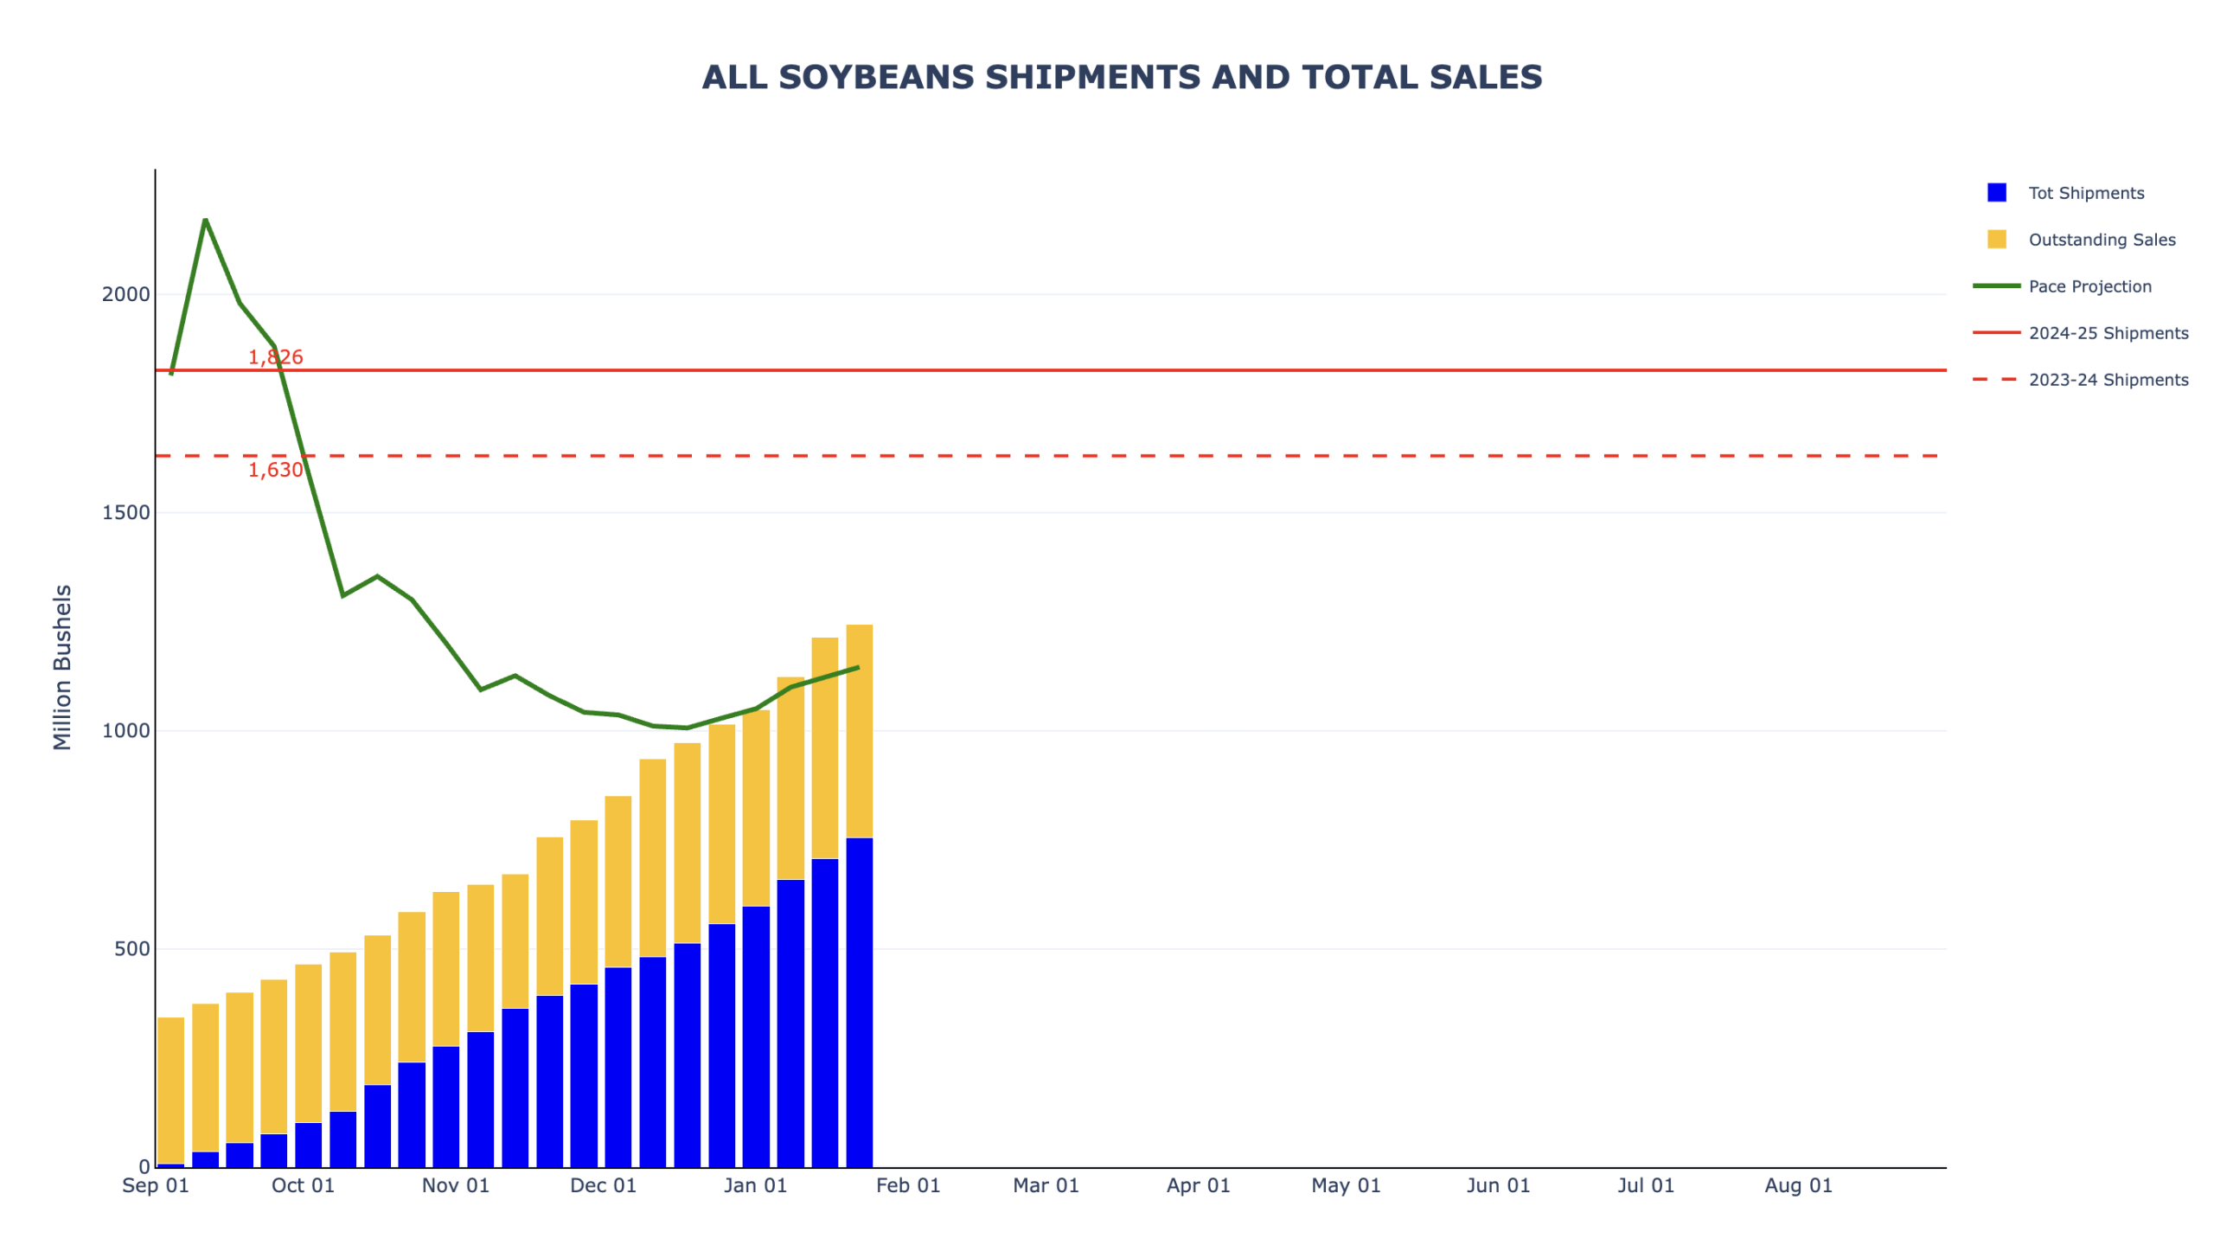2214x1251 pixels.
Task: Click the 2000 y-axis tick label
Action: pos(125,294)
